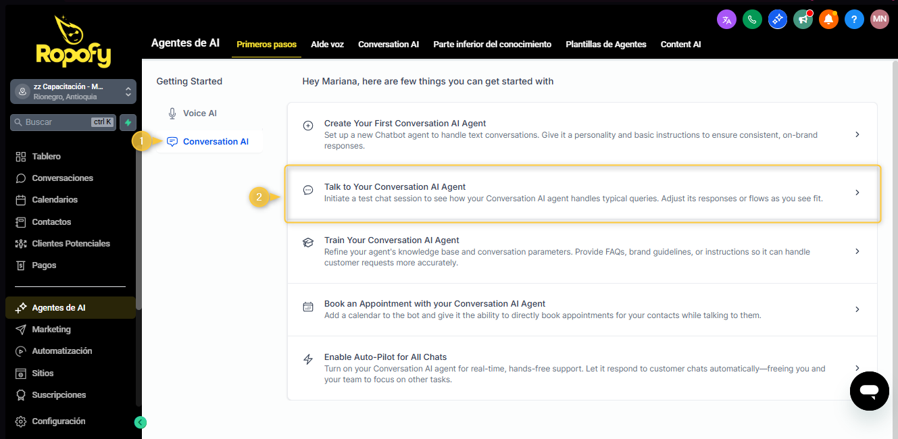Collapse the sidebar with green arrow
The height and width of the screenshot is (439, 898).
click(x=141, y=423)
